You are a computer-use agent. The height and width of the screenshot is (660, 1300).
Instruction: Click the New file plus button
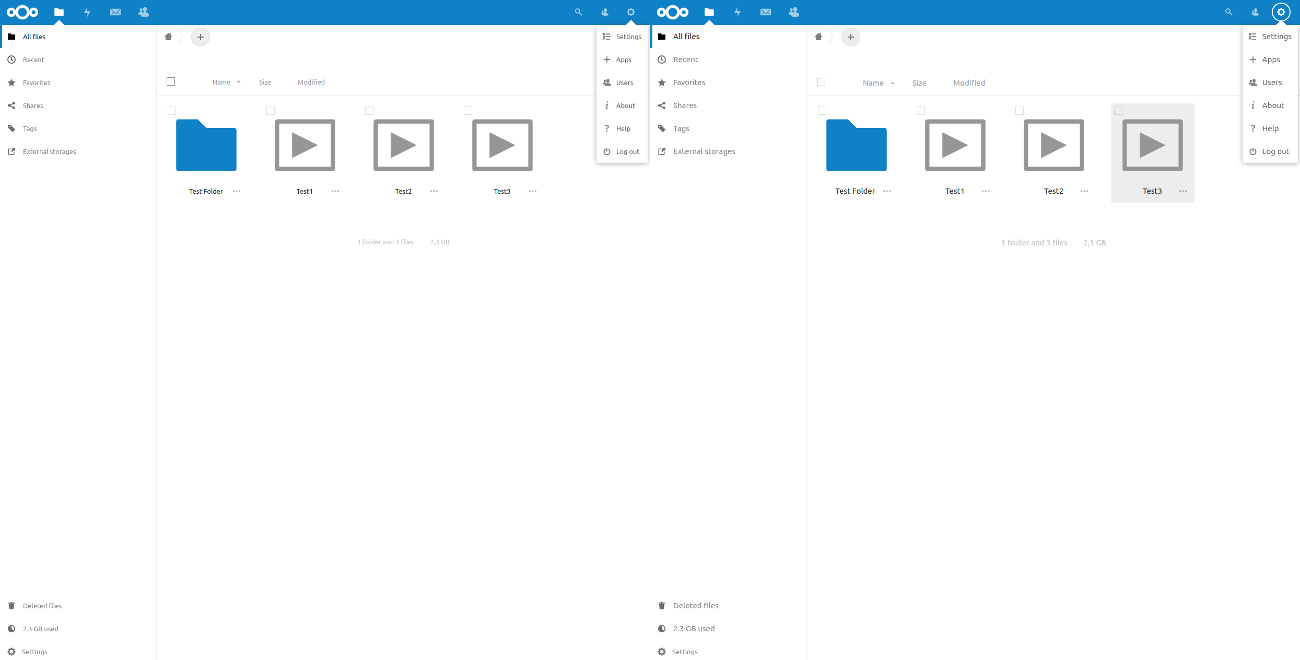[201, 37]
